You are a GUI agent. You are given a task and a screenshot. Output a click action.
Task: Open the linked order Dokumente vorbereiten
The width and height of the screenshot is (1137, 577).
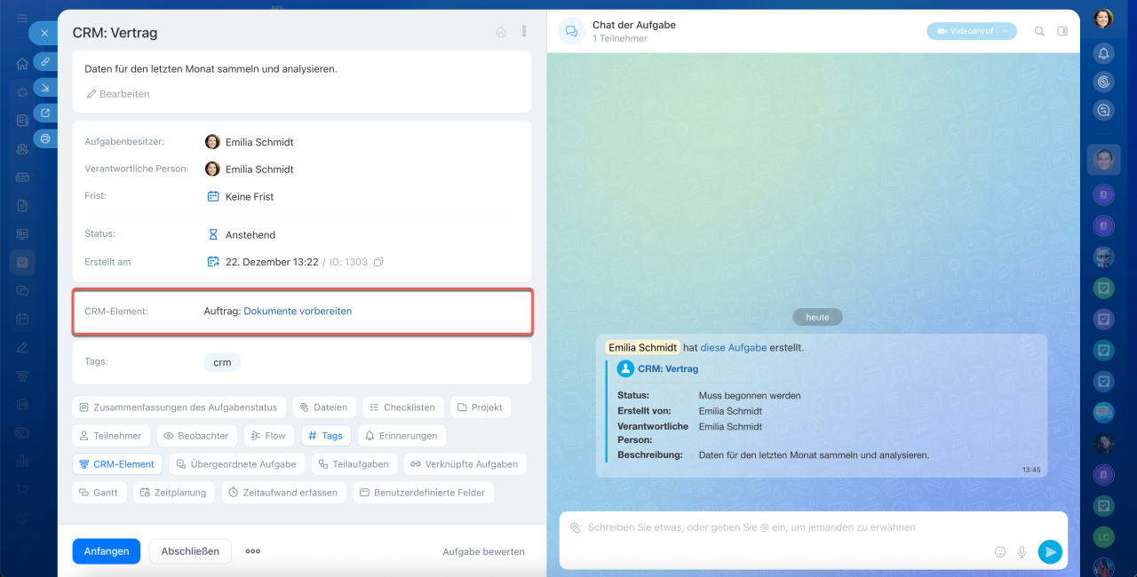click(298, 312)
